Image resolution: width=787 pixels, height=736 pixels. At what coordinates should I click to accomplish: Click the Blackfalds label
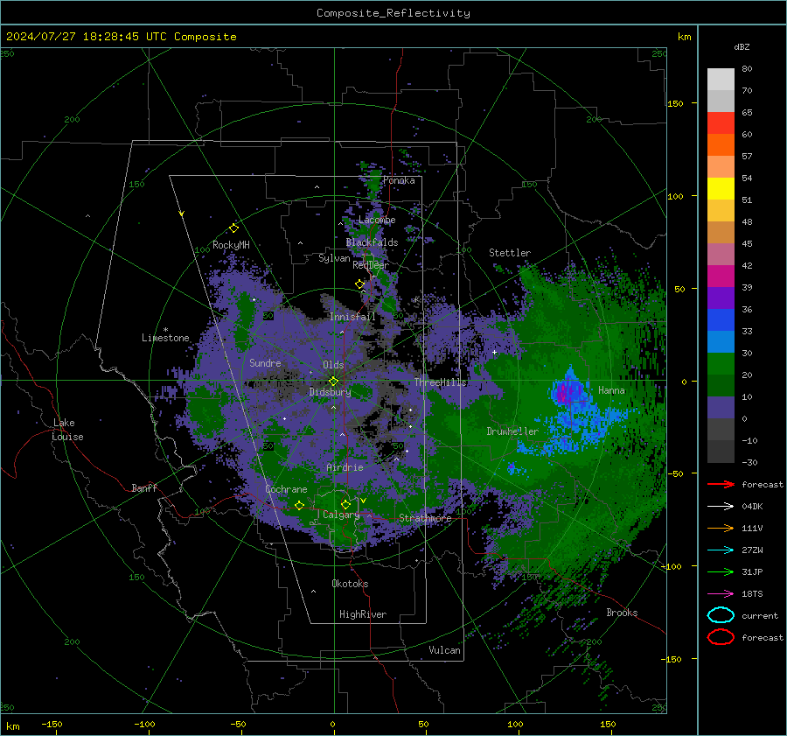tap(372, 242)
